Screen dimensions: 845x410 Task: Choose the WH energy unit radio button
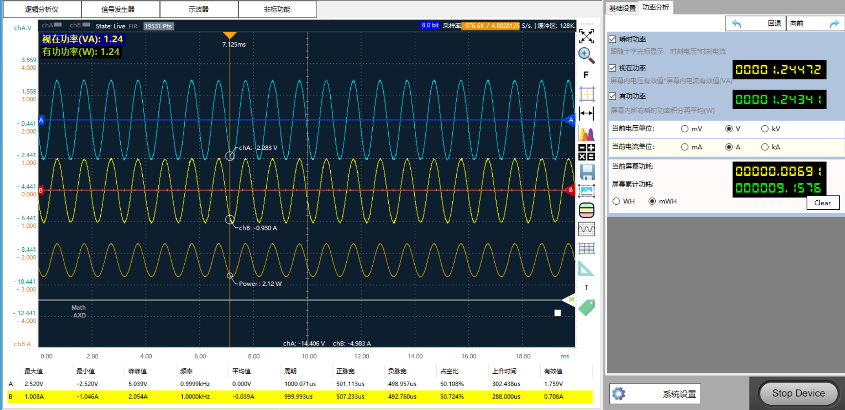tap(616, 201)
